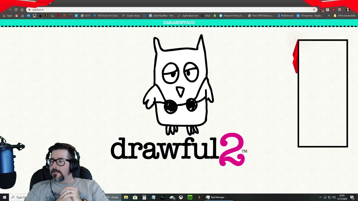Open the green HD app on taskbar
This screenshot has height=201, width=358.
(x=190, y=197)
